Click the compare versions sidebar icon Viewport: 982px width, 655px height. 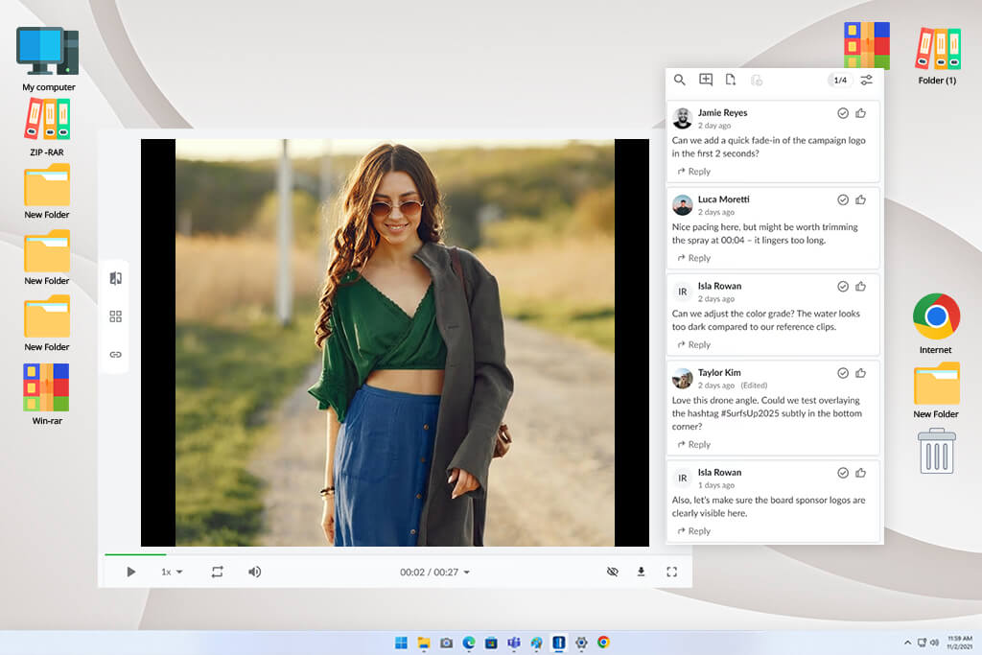click(x=115, y=278)
